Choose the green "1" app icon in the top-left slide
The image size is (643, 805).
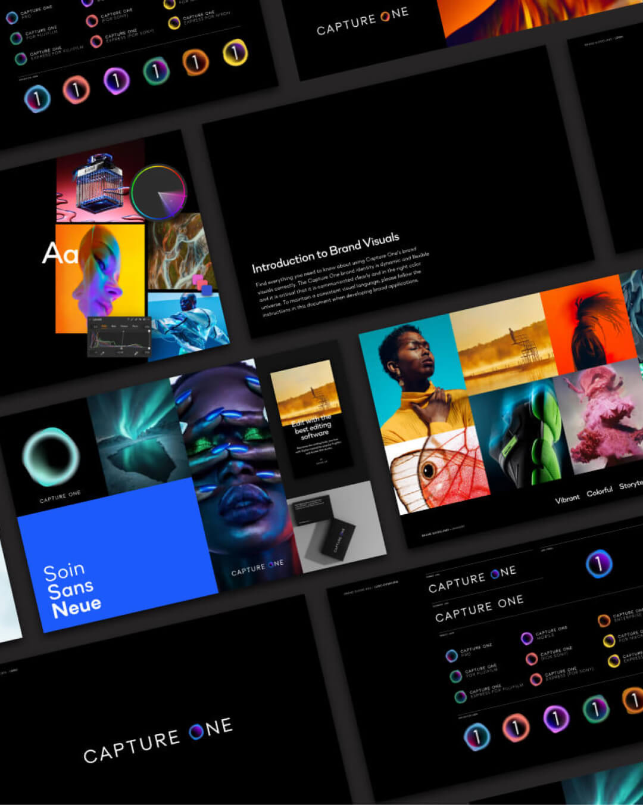click(x=156, y=72)
